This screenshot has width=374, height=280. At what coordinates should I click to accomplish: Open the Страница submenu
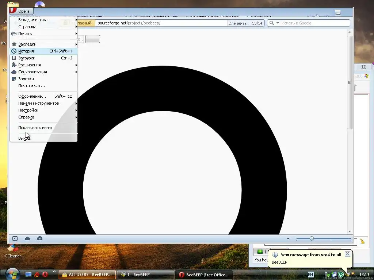pyautogui.click(x=44, y=27)
